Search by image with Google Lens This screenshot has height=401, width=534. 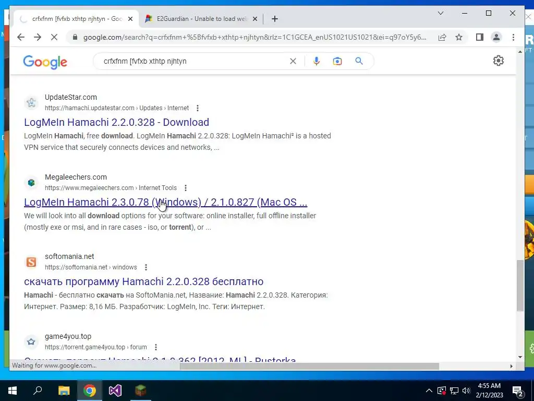pyautogui.click(x=337, y=61)
